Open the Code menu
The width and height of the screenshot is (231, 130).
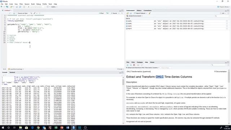[x=11, y=4]
